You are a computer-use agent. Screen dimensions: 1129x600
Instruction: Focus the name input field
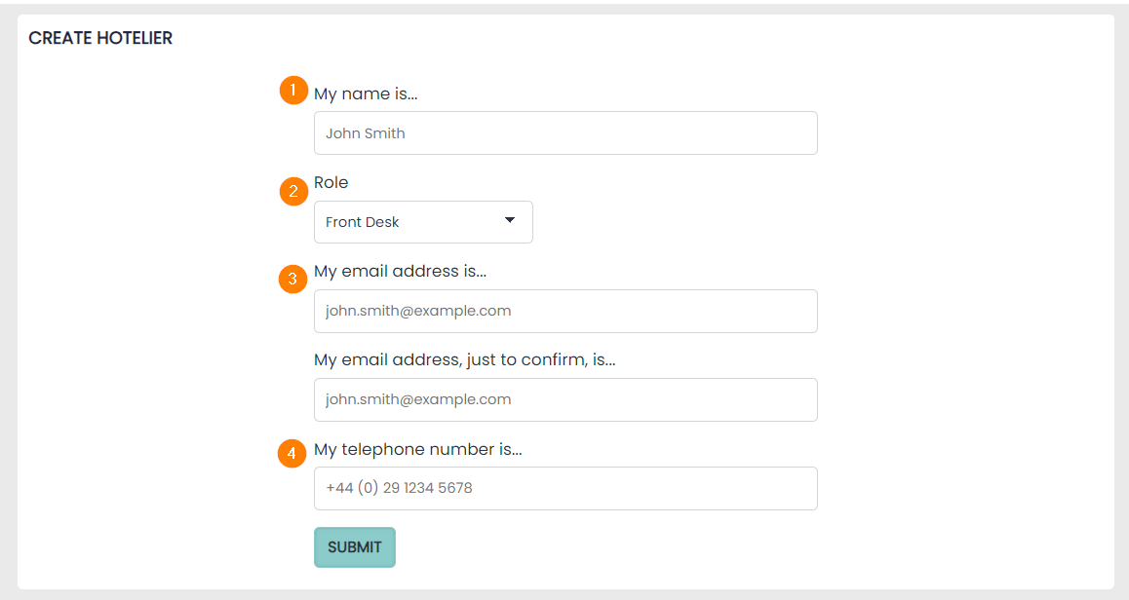565,133
